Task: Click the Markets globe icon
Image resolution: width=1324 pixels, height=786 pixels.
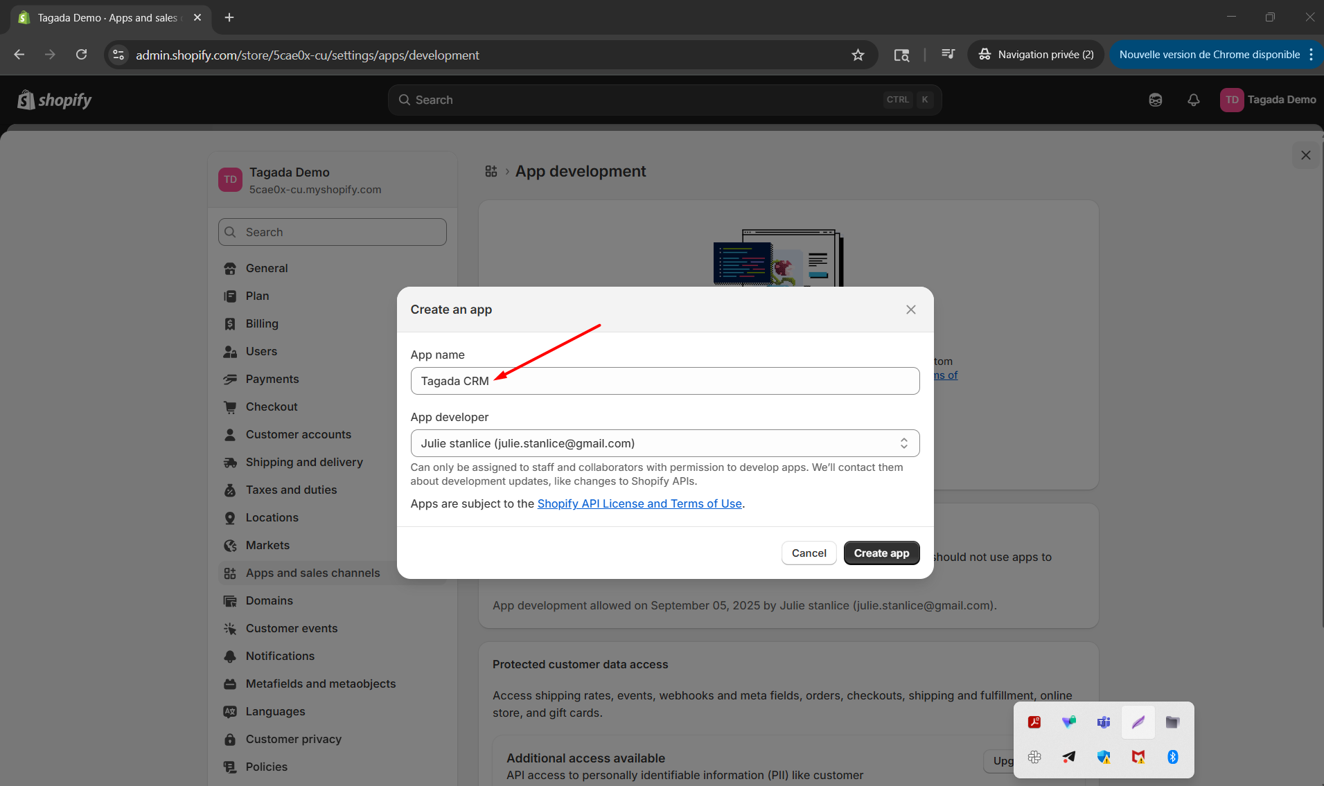Action: pos(230,545)
